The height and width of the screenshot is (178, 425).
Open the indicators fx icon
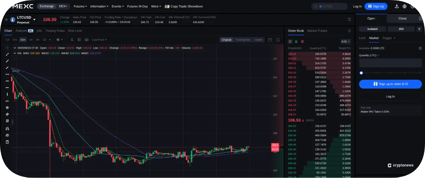click(72, 40)
